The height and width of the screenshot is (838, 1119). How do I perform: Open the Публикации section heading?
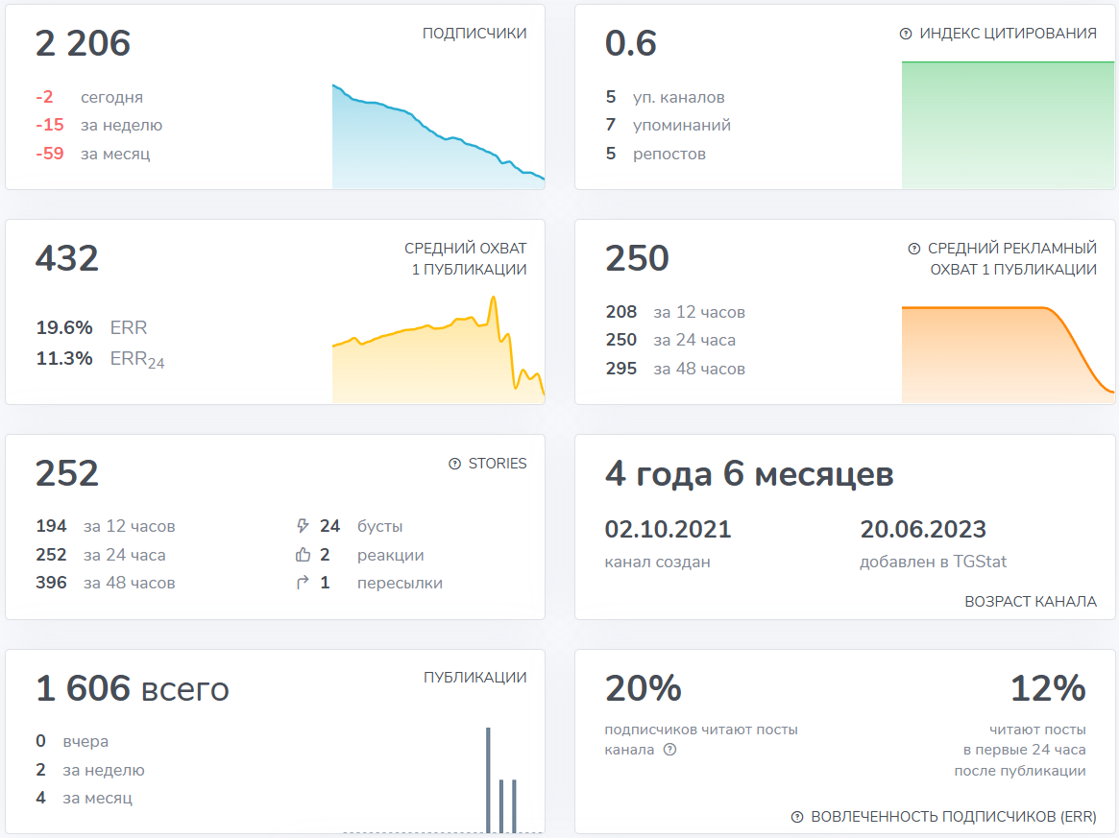(x=474, y=678)
